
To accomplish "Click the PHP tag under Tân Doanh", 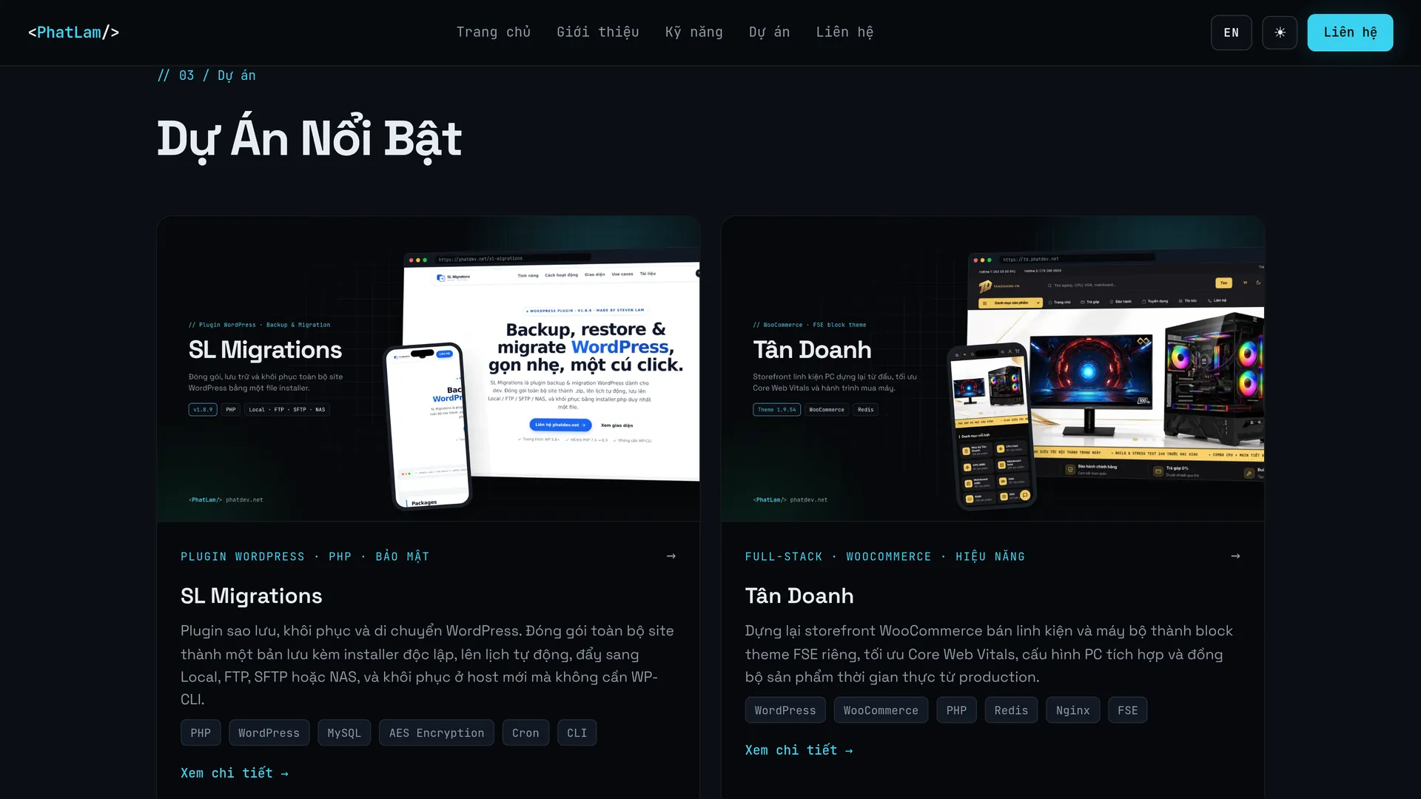I will (x=956, y=710).
